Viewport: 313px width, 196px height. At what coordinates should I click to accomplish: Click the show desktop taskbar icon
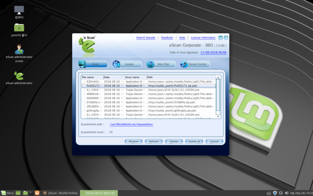[x=18, y=193]
